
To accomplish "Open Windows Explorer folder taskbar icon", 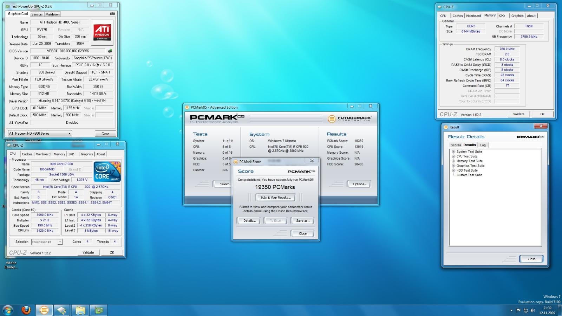I will pyautogui.click(x=80, y=310).
